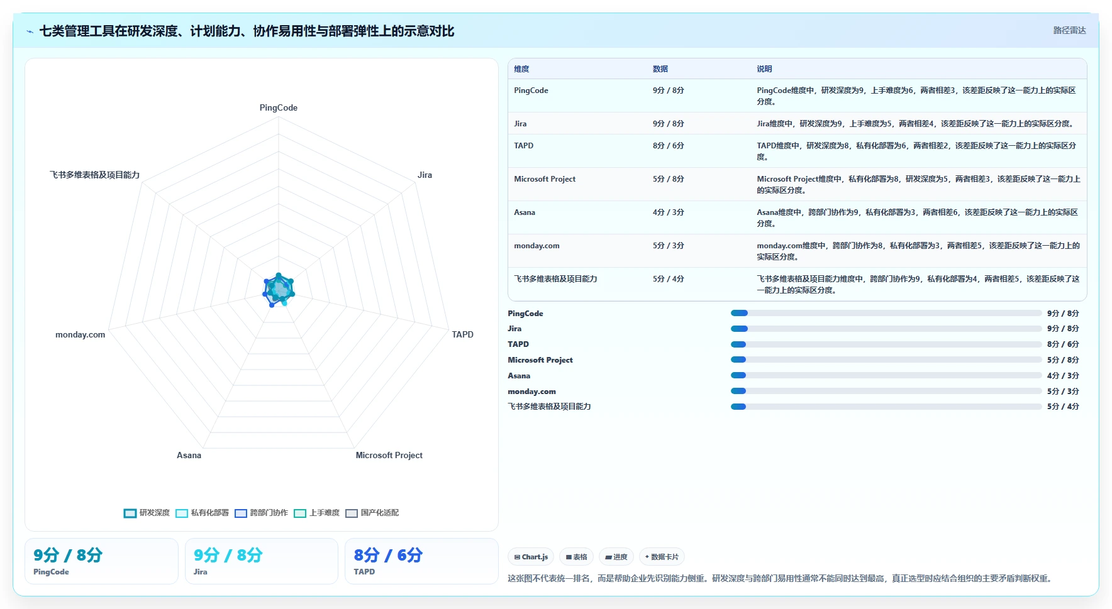Click TAPD in the table
Image resolution: width=1112 pixels, height=609 pixels.
coord(523,146)
